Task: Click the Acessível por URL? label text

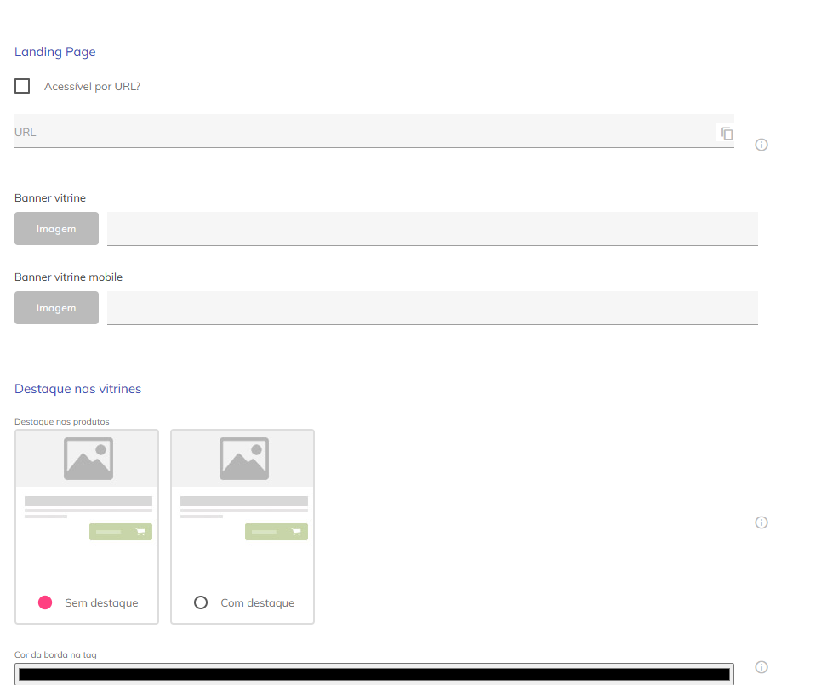Action: pyautogui.click(x=92, y=86)
